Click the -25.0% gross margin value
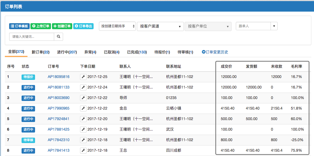 click(297, 140)
